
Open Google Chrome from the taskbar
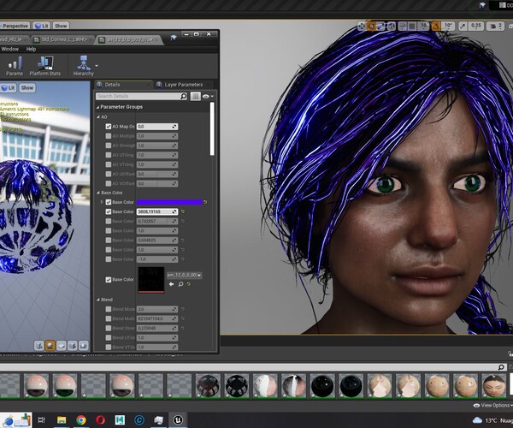81,419
